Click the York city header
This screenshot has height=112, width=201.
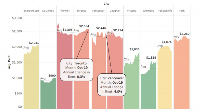182,11
